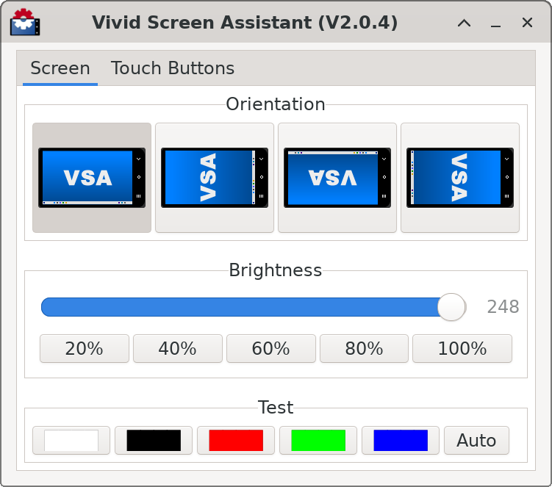Click the brightness slider handle

[x=451, y=307]
